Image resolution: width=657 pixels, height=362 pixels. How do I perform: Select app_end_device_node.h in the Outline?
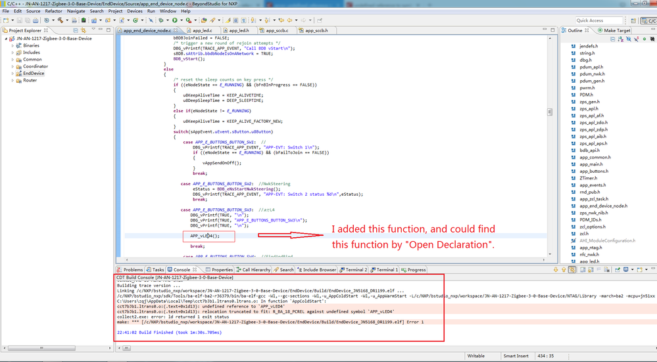(603, 206)
